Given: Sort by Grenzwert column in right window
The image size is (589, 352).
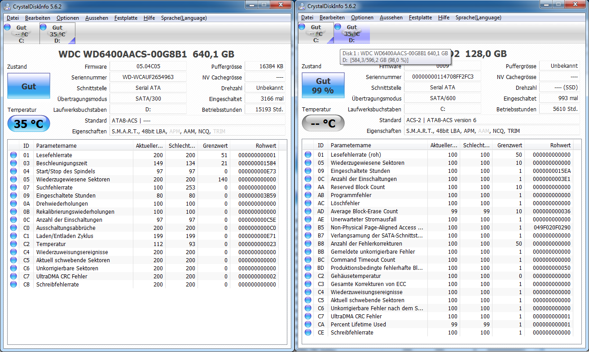Looking at the screenshot, I should [x=508, y=145].
